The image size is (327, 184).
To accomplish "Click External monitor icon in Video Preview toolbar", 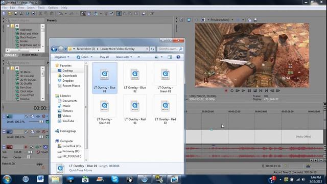I will pos(189,20).
